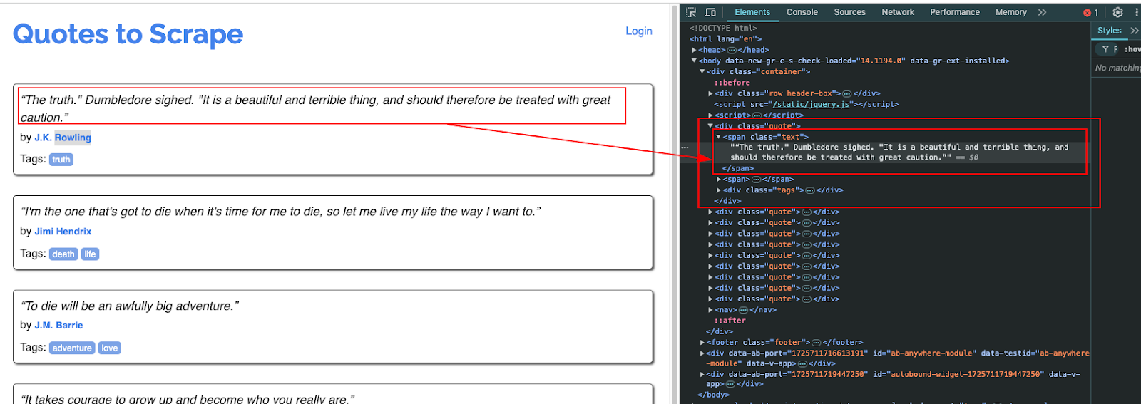The image size is (1141, 404).
Task: Click the 'No matching' styles message
Action: (1117, 68)
